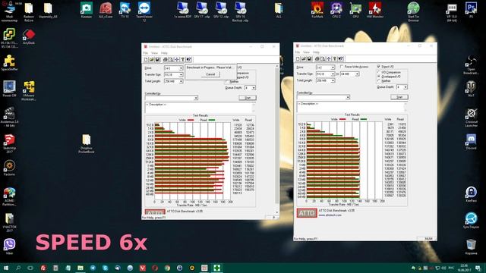Image resolution: width=486 pixels, height=273 pixels.
Task: Open Start Tor Browser desktop shortcut
Action: click(x=413, y=12)
